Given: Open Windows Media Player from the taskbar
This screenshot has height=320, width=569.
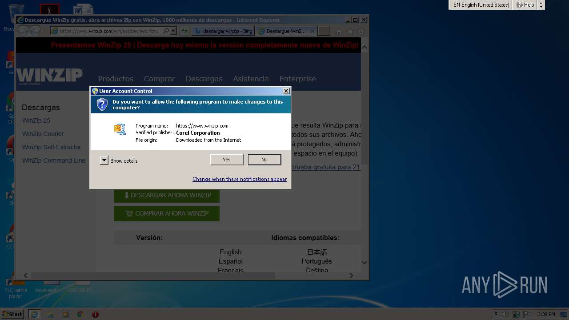Looking at the screenshot, I should 65,314.
